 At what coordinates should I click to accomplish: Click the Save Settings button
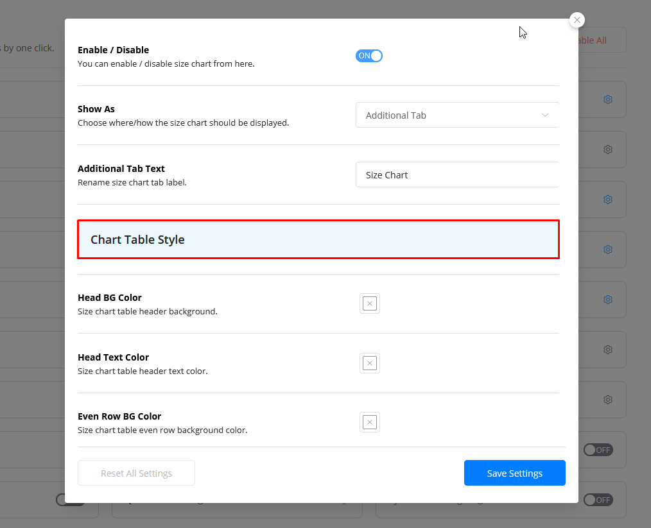coord(514,473)
